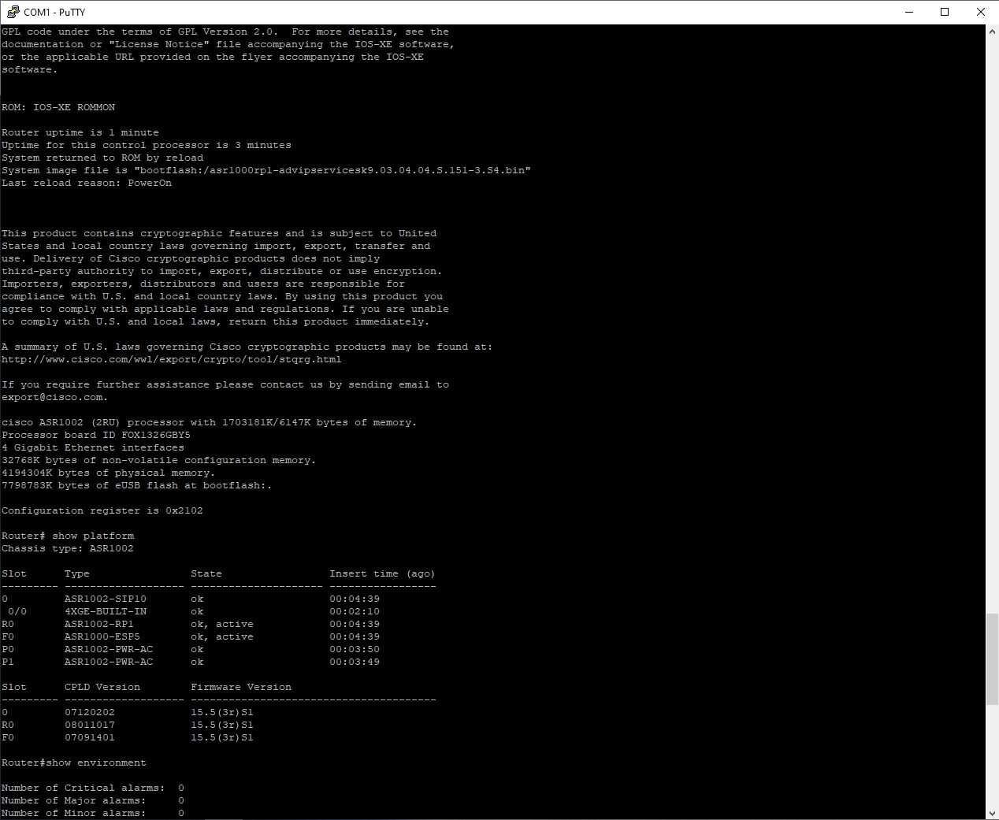999x820 pixels.
Task: Click insert time 00:02:10
Action: point(355,611)
